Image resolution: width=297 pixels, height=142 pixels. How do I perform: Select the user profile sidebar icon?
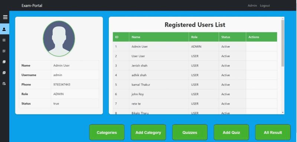(4, 29)
